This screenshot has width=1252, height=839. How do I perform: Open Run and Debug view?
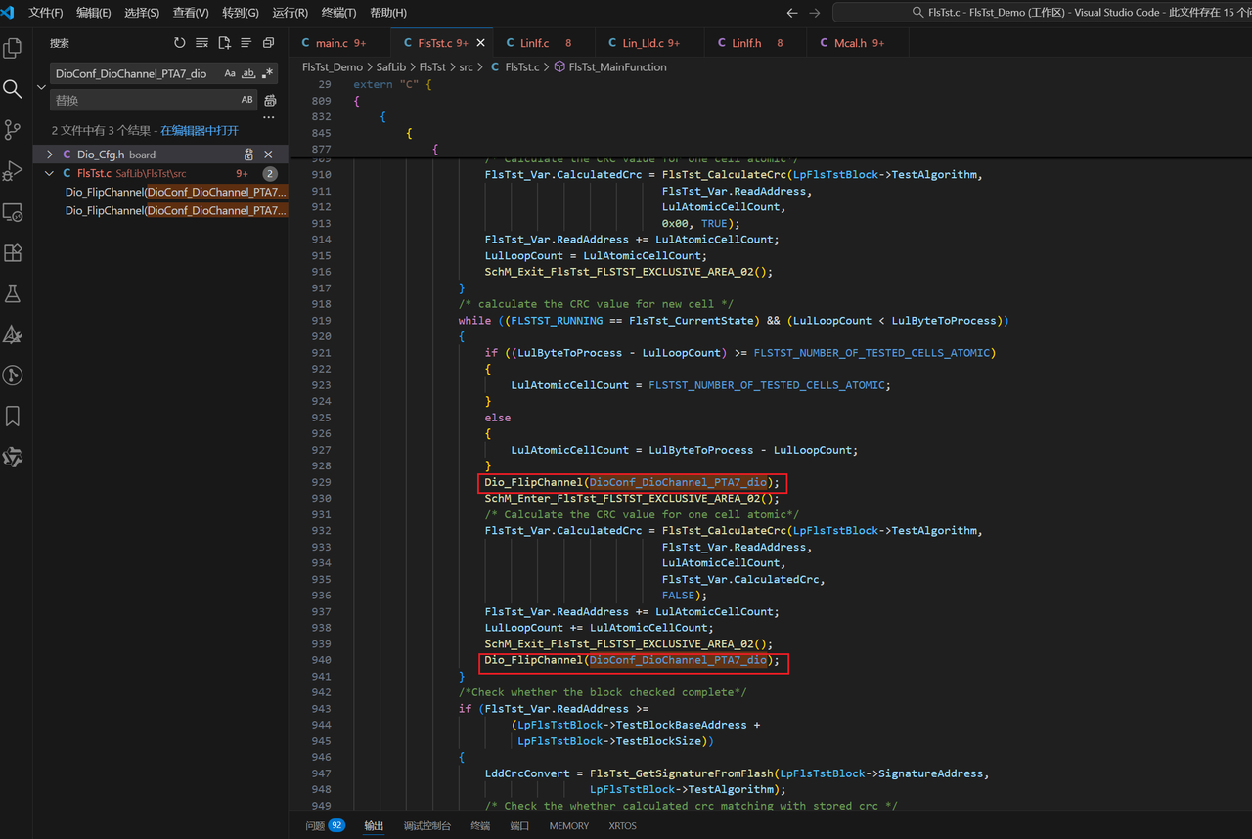tap(14, 171)
